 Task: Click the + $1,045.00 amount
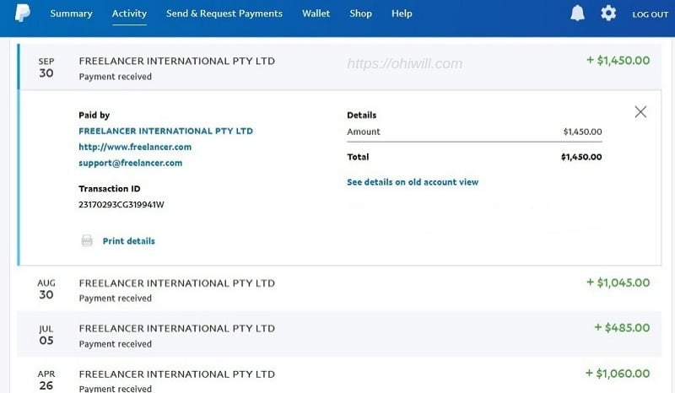[618, 283]
